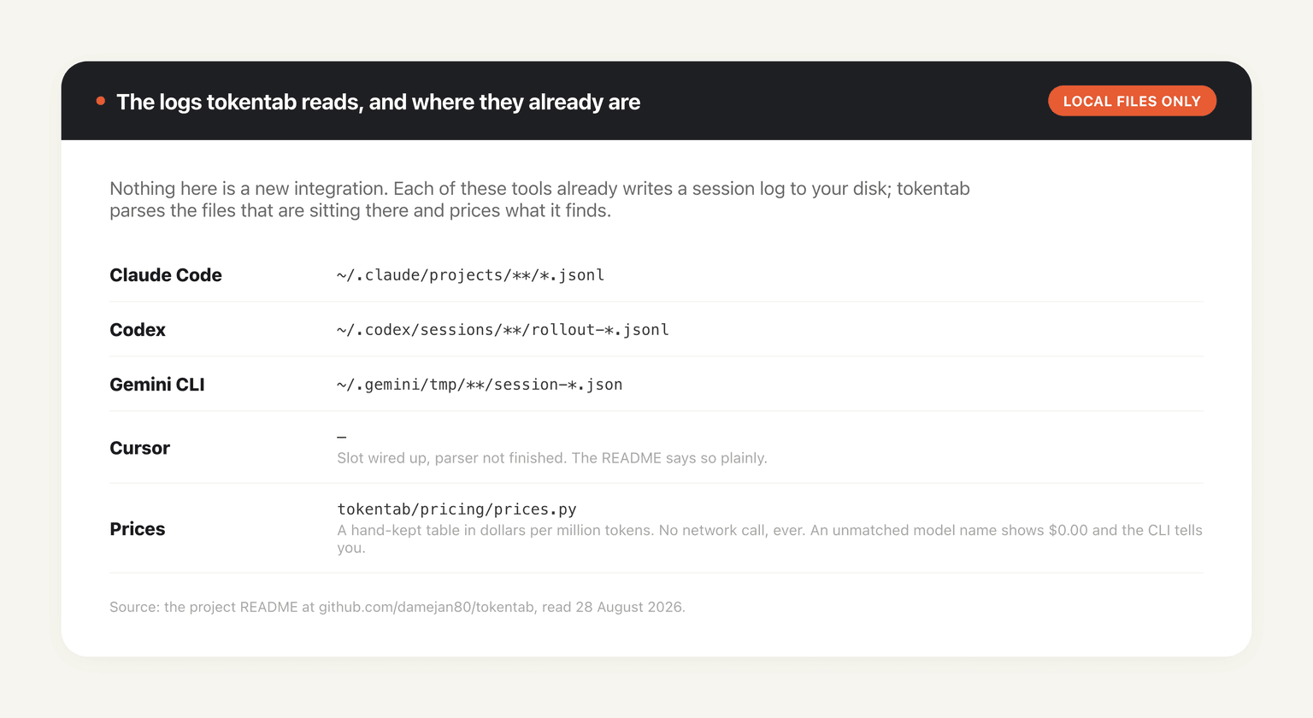Select the 'Gemini CLI' row label
The height and width of the screenshot is (718, 1313).
[157, 385]
